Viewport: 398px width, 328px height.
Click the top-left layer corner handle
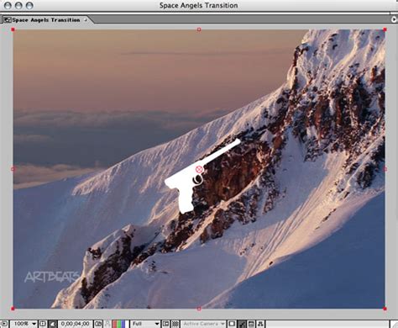click(x=13, y=29)
